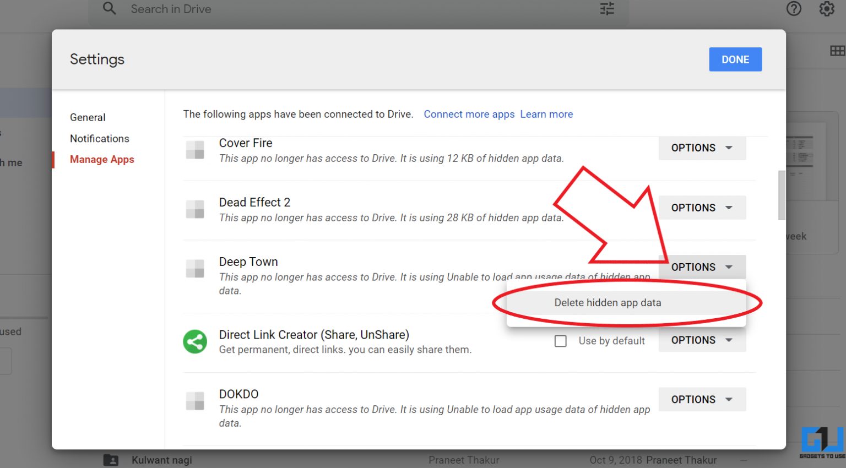Image resolution: width=846 pixels, height=468 pixels.
Task: Open OPTIONS dropdown for DOKDO
Action: pyautogui.click(x=702, y=400)
